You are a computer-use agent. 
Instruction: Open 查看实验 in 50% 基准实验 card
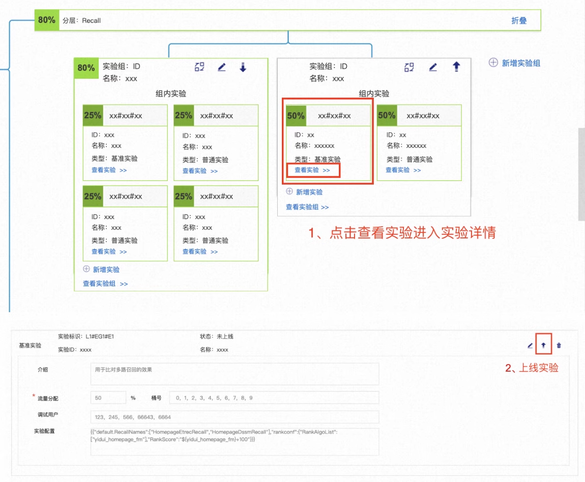[312, 170]
